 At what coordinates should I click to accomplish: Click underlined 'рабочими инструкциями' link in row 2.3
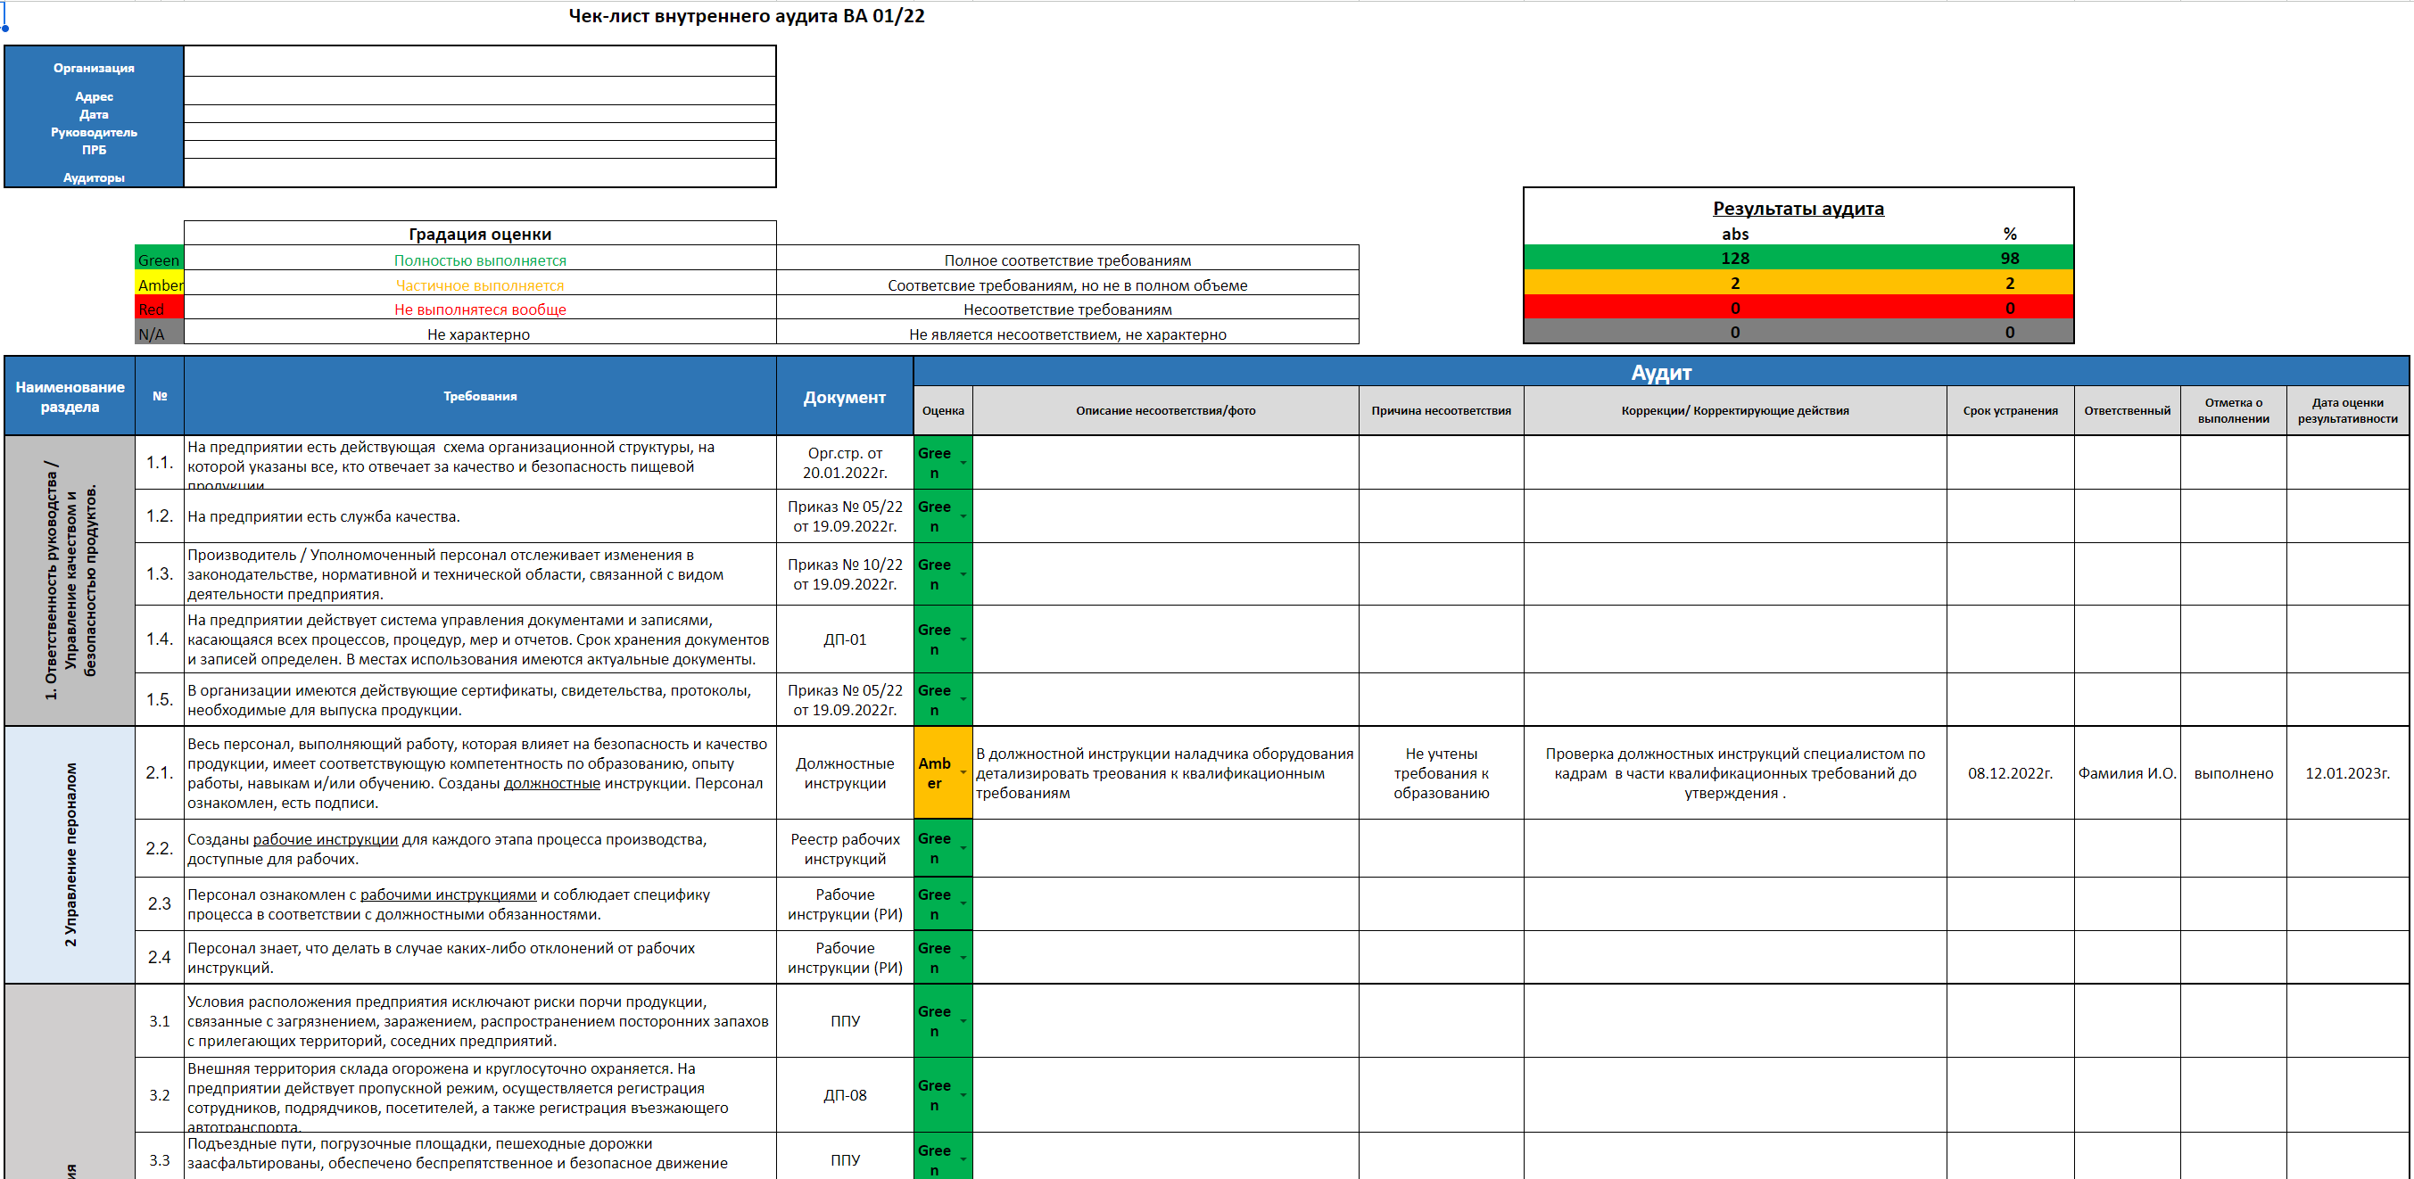[x=447, y=895]
